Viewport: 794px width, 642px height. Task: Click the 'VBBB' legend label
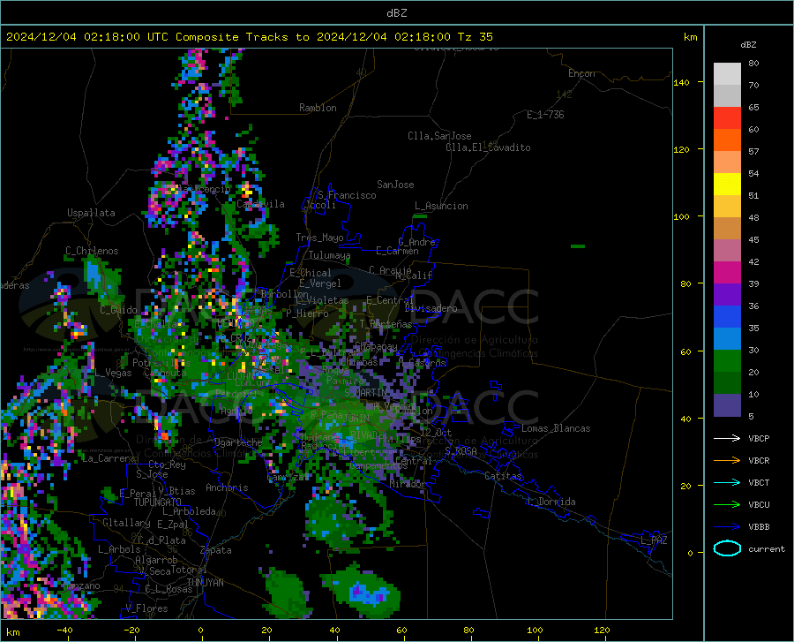[759, 526]
